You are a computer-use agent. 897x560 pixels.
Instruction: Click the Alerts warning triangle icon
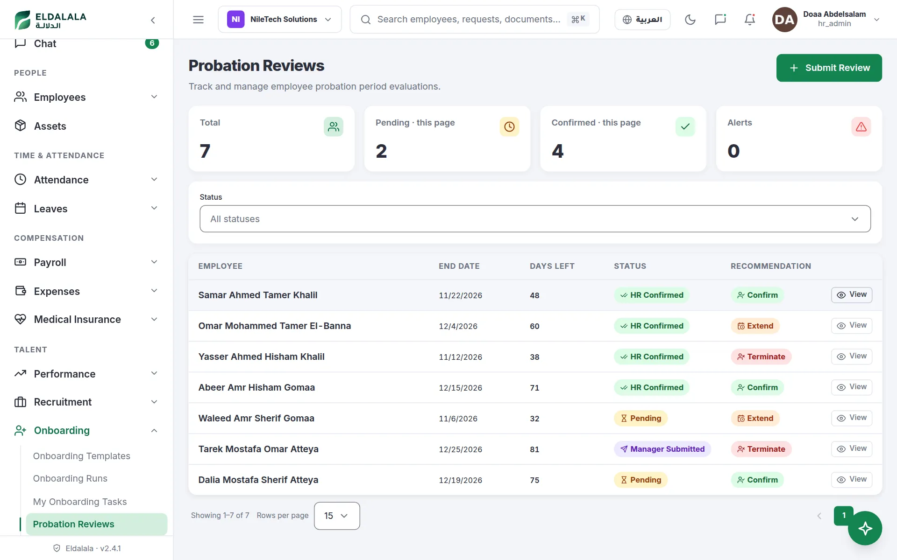pos(861,126)
